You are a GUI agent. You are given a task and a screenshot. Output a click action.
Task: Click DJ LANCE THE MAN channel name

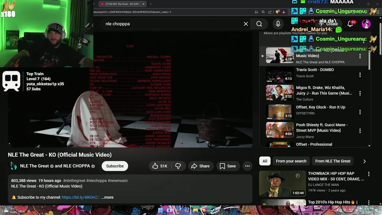[323, 185]
